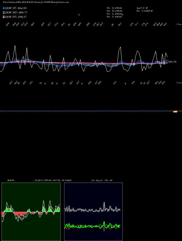Click the chart title mentioning MunafaSutra.com

coord(36,2)
